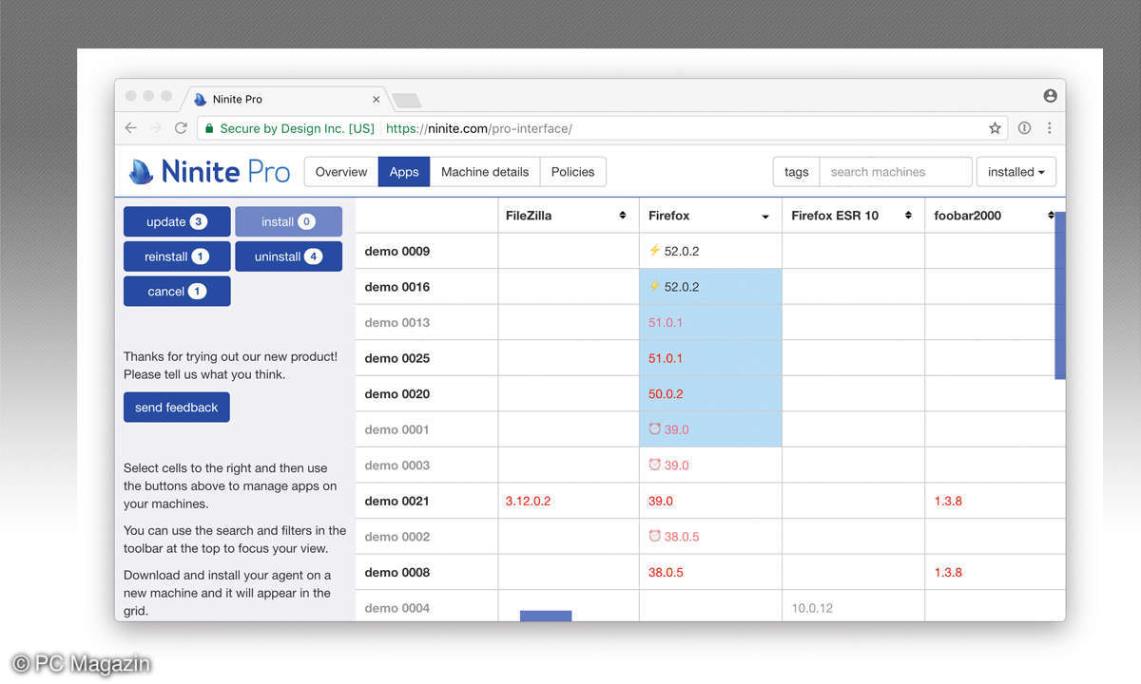Click the browser back arrow
Screen dimensions: 1141x684
131,128
